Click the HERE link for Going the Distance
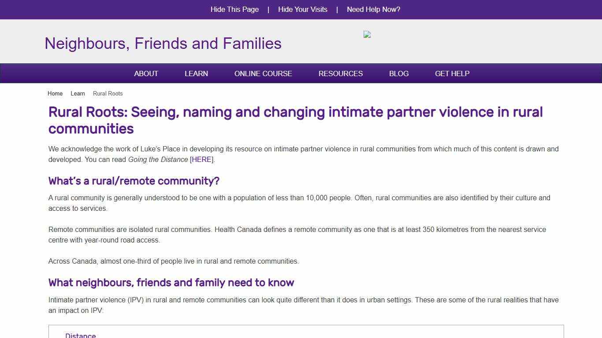This screenshot has width=602, height=338. coord(201,159)
